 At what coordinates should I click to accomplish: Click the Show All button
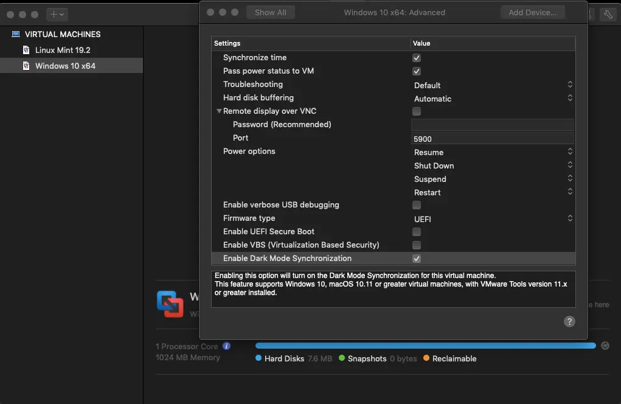pos(270,12)
